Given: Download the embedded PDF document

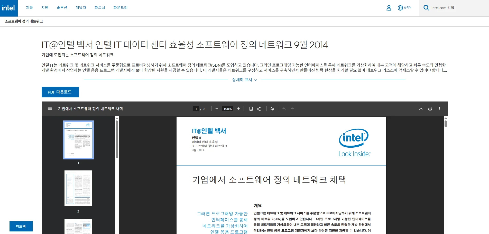Looking at the screenshot, I should (421, 108).
